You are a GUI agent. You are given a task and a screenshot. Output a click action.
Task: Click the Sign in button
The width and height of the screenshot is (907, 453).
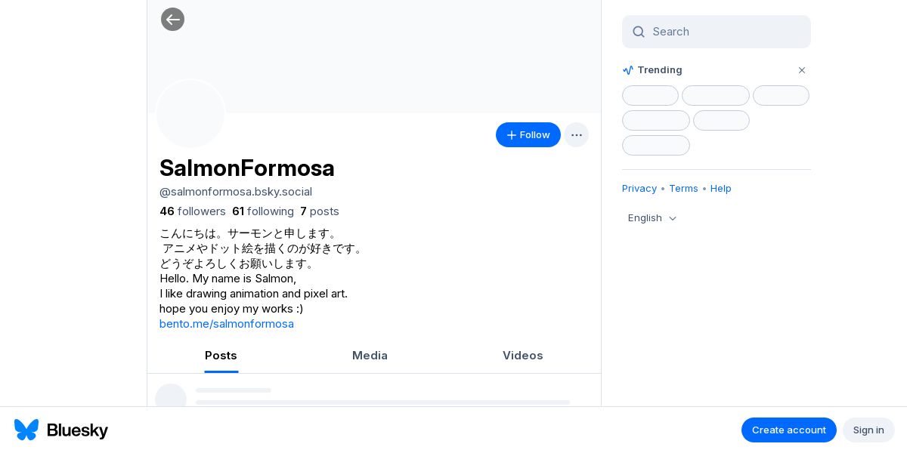(868, 430)
